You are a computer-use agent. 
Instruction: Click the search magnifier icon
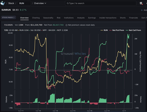[68, 3]
